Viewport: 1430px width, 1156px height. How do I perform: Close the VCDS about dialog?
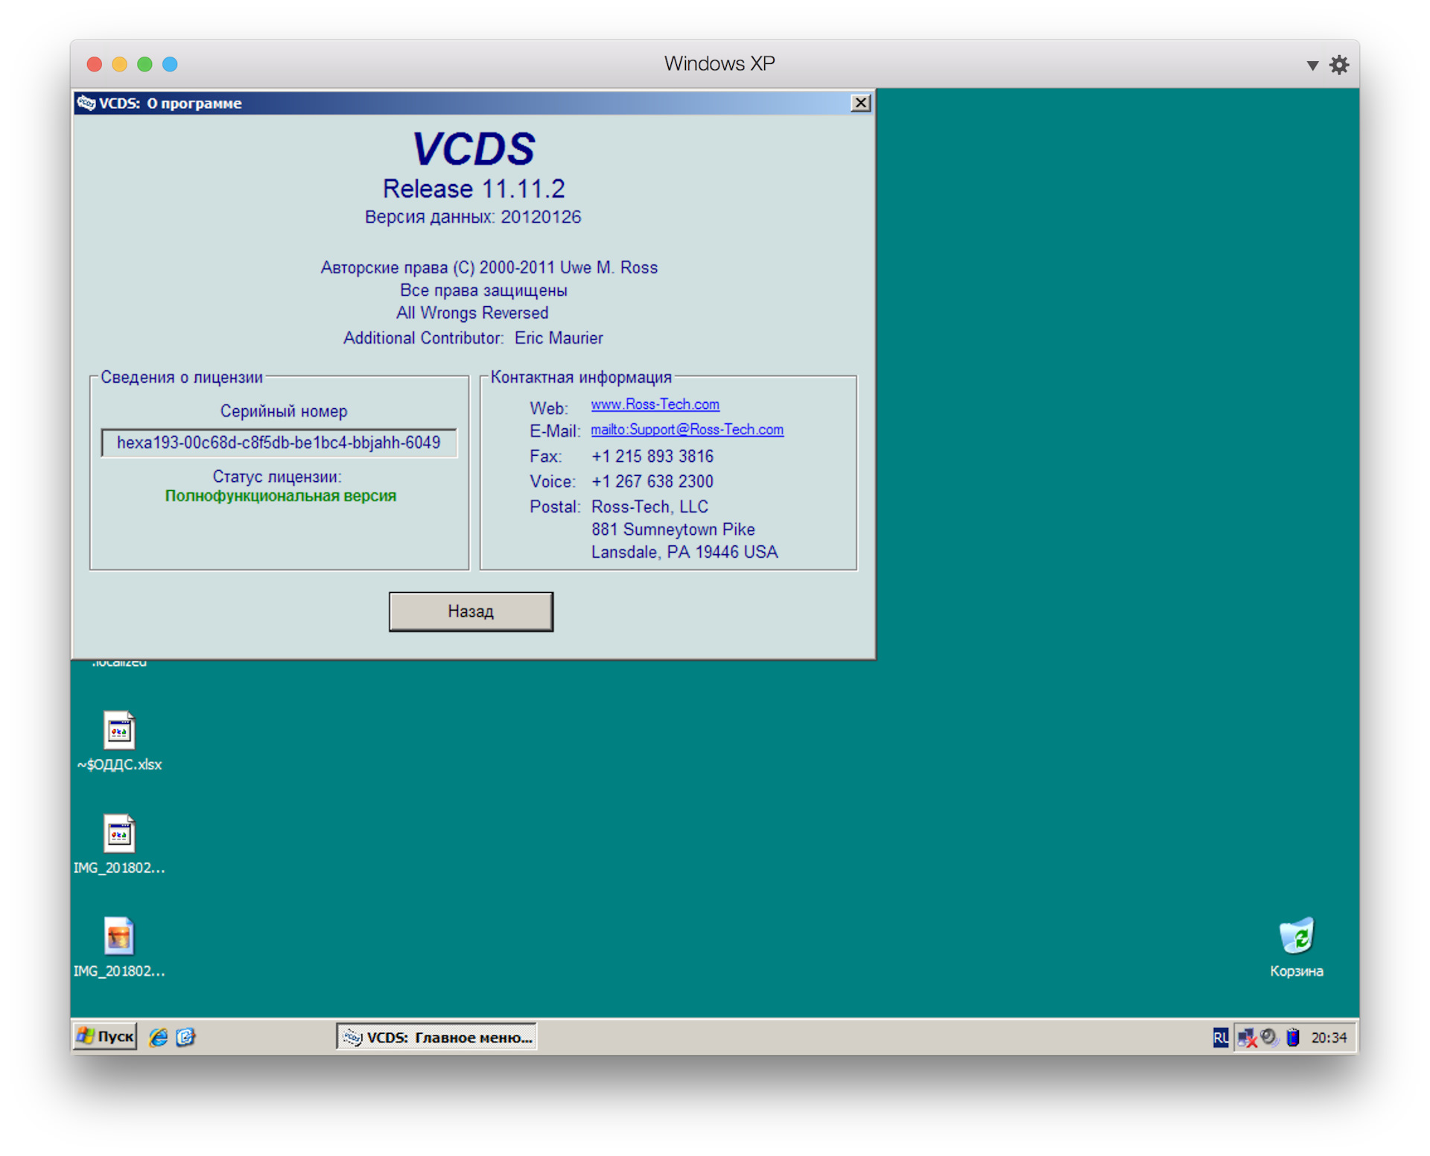(x=860, y=103)
